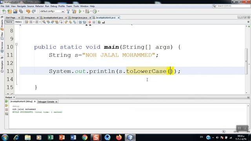This screenshot has width=251, height=141.
Task: Click the Uncomment lines icon
Action: 104,22
